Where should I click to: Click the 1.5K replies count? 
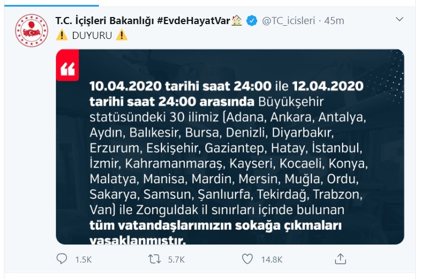tap(83, 260)
